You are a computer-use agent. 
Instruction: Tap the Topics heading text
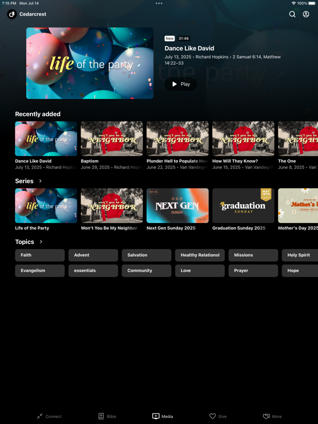click(25, 242)
